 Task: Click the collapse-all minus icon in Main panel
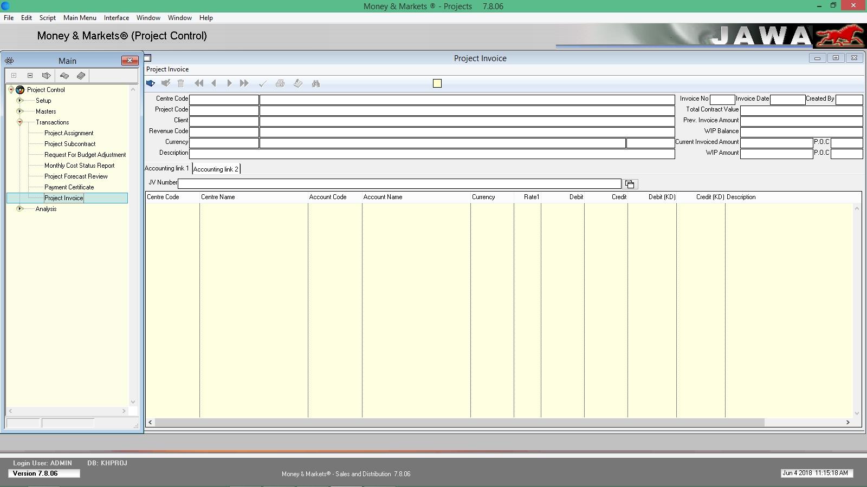pos(30,76)
